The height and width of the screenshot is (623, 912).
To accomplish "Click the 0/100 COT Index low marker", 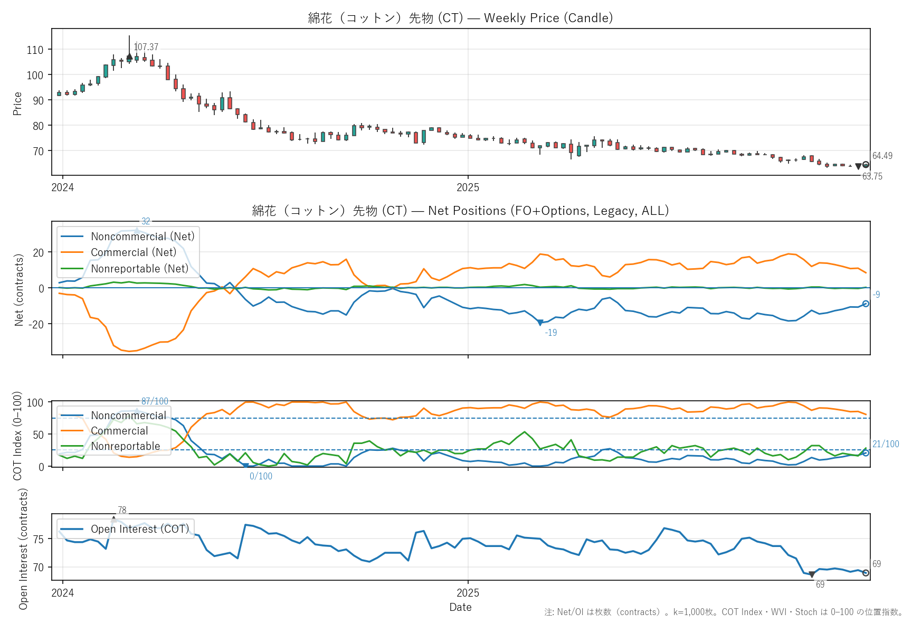I will (x=245, y=466).
